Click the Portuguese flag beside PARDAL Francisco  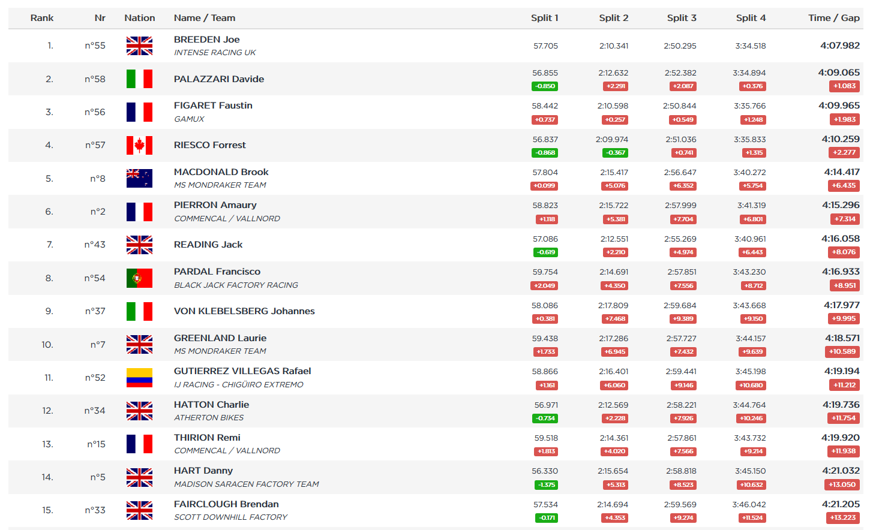coord(139,278)
